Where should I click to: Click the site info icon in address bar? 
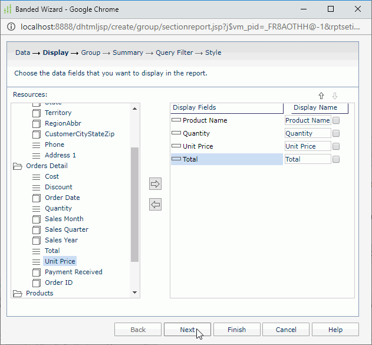(x=11, y=27)
